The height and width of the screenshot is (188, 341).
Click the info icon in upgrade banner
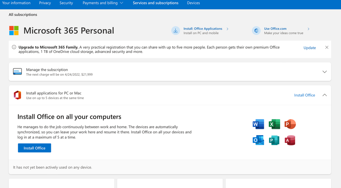(x=14, y=47)
